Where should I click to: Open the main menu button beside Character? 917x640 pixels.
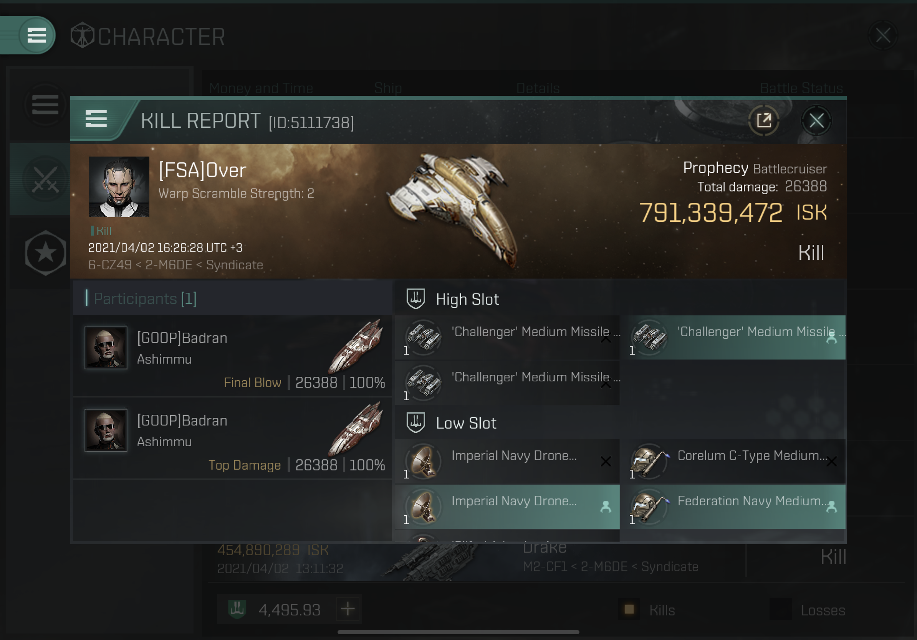pos(36,35)
